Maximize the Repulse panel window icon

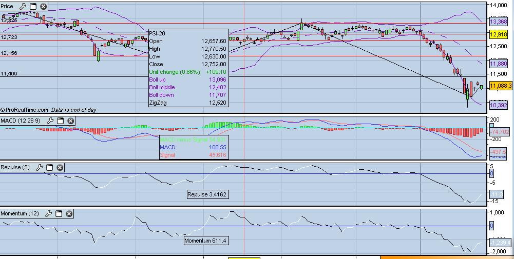49,167
